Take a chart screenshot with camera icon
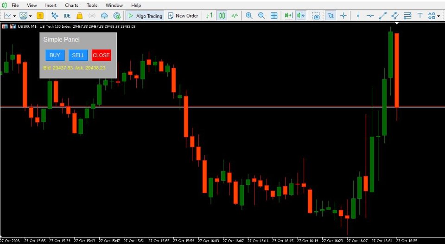445x244 pixels. [x=316, y=16]
